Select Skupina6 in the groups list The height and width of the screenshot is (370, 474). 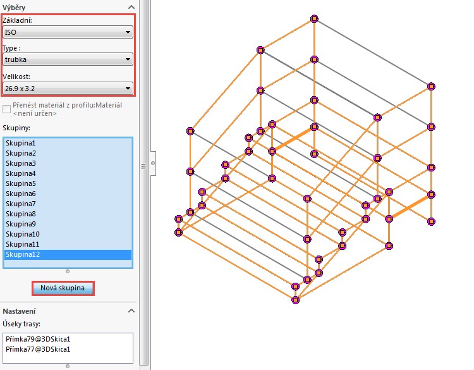coord(68,194)
